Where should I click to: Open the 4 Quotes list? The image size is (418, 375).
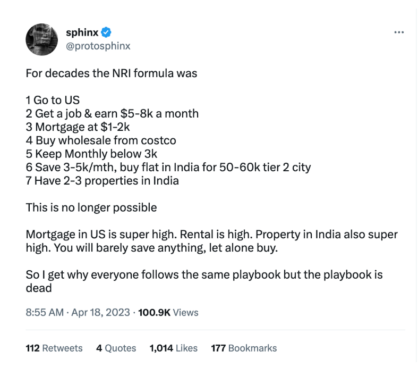click(116, 348)
